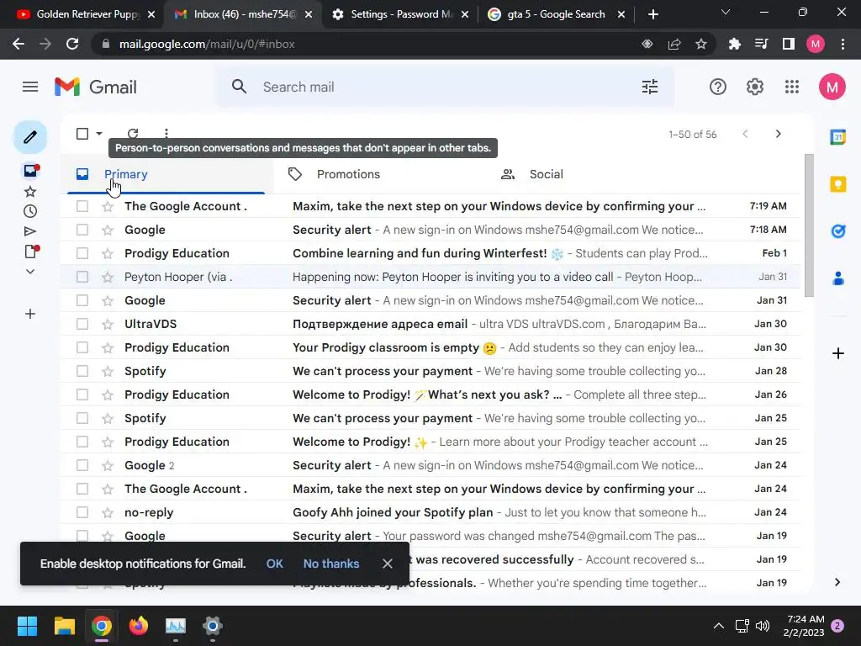Screen dimensions: 861x646
Task: Check the UltraVDS email checkbox
Action: click(x=82, y=324)
